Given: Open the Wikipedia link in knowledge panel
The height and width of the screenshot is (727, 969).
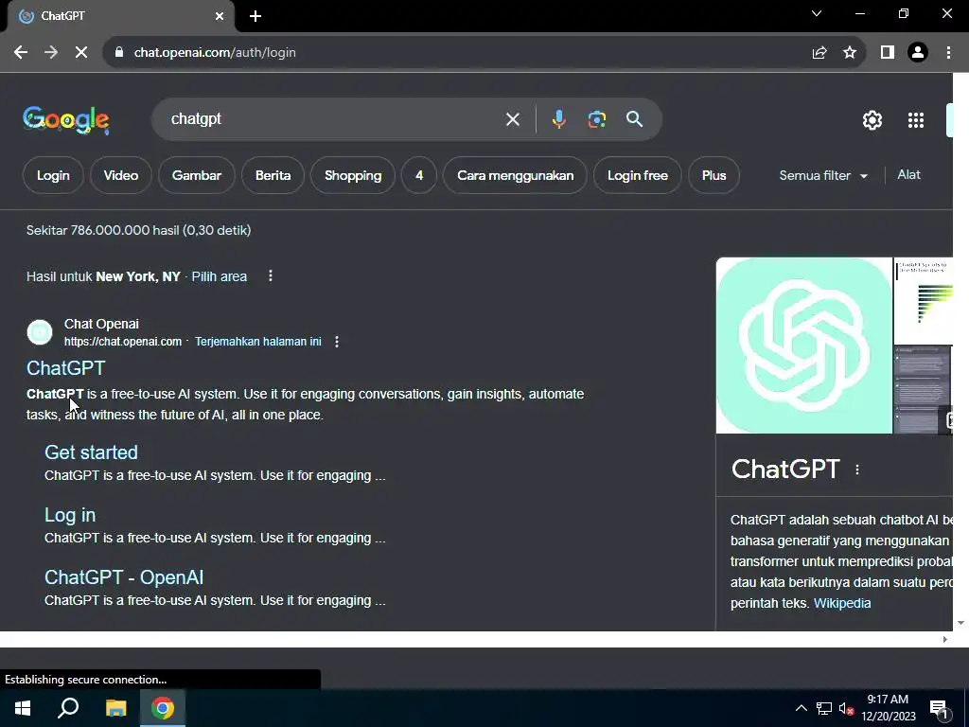Looking at the screenshot, I should (x=842, y=603).
